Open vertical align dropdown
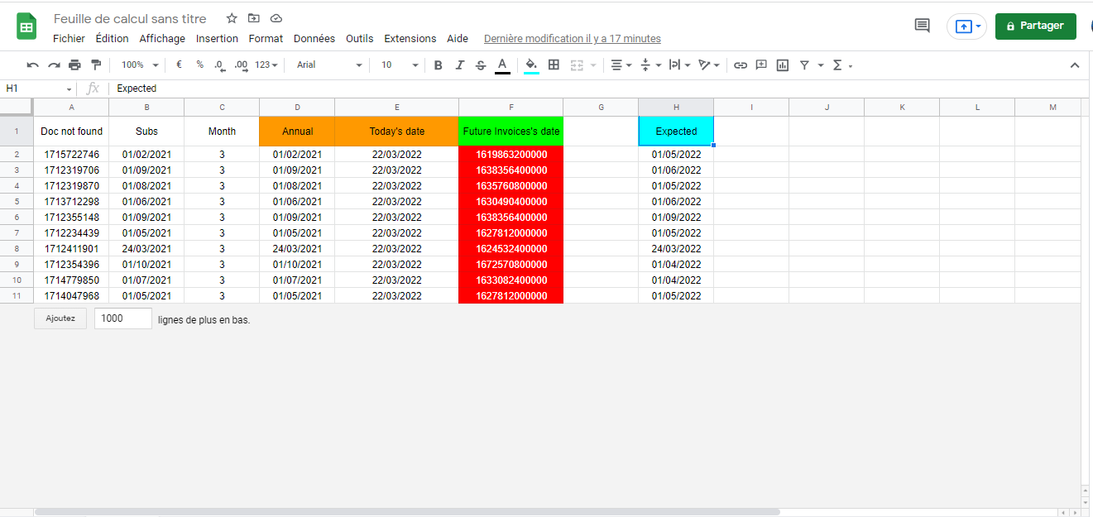Screen dimensions: 1093x517 tap(651, 65)
